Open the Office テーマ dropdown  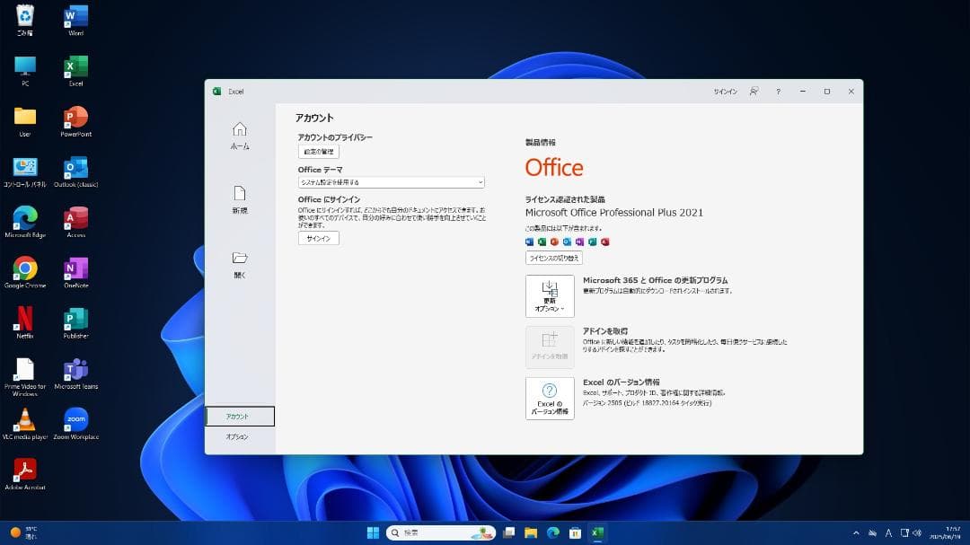click(x=392, y=181)
